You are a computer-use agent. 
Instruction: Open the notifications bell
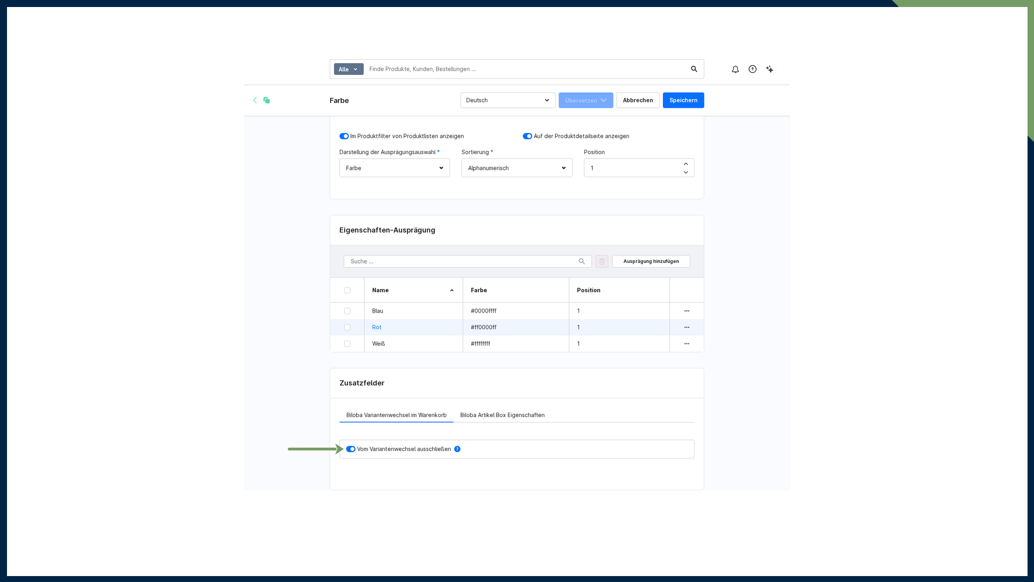735,69
